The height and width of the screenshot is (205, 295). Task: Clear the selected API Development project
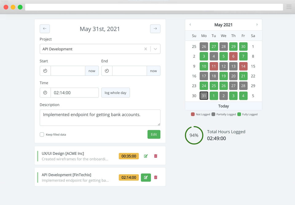coord(146,49)
